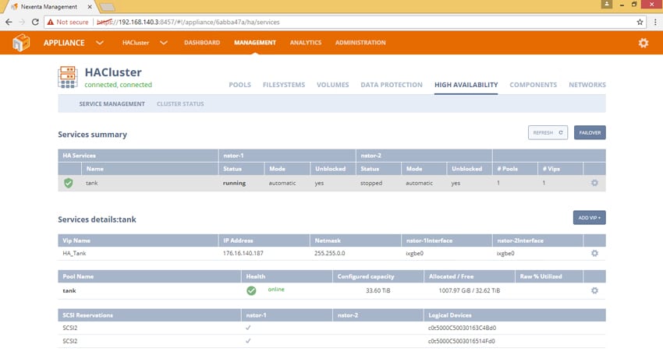Open the MANAGEMENT menu
The image size is (663, 351).
coord(255,43)
